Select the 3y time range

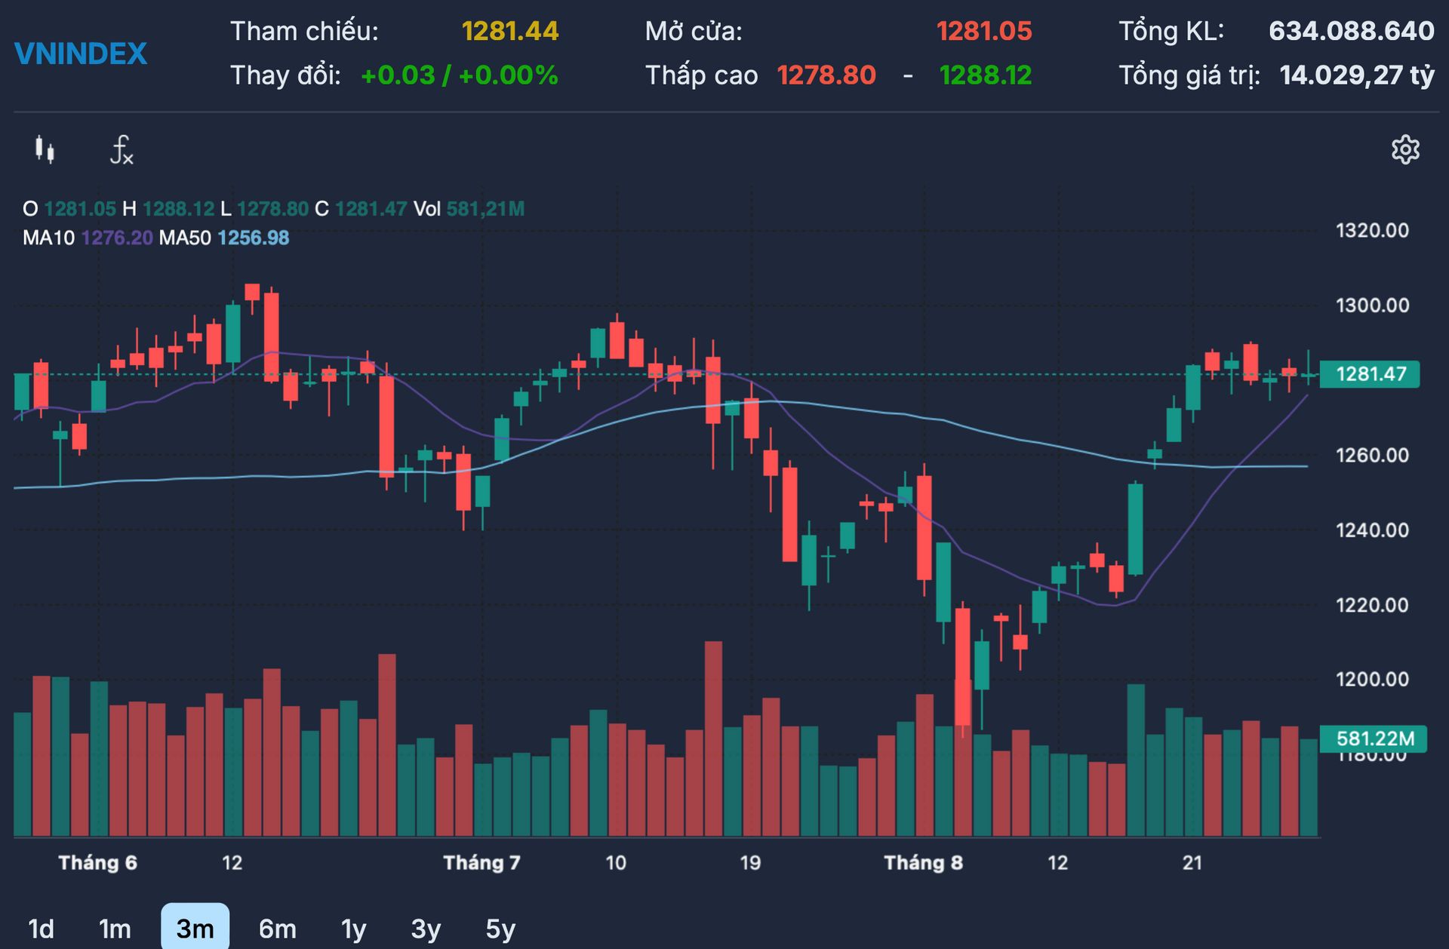pyautogui.click(x=426, y=929)
